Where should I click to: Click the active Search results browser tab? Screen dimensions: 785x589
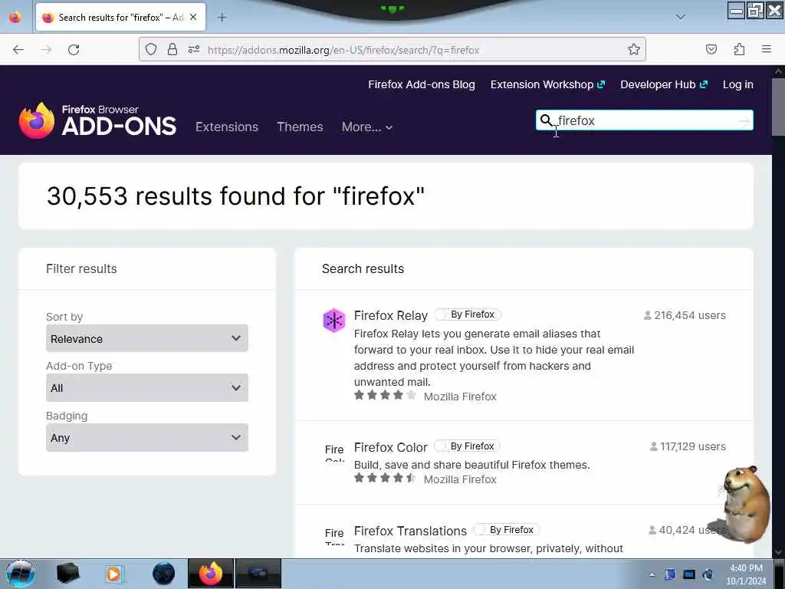click(x=120, y=18)
